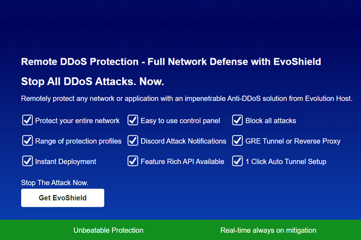Toggle the "Protect your entire network" checkmark
The image size is (361, 240).
click(27, 120)
